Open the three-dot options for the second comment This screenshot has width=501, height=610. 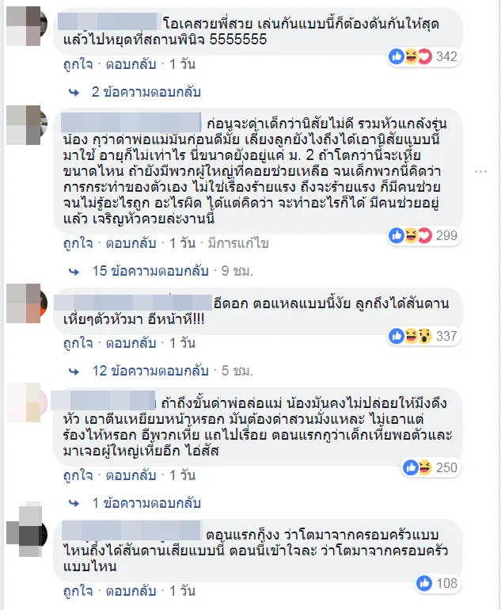click(x=480, y=172)
